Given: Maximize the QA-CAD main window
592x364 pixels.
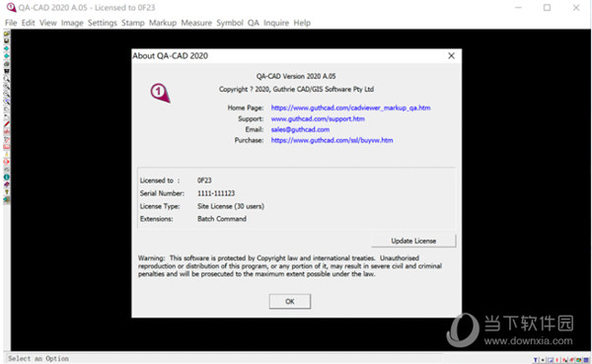Looking at the screenshot, I should (547, 8).
